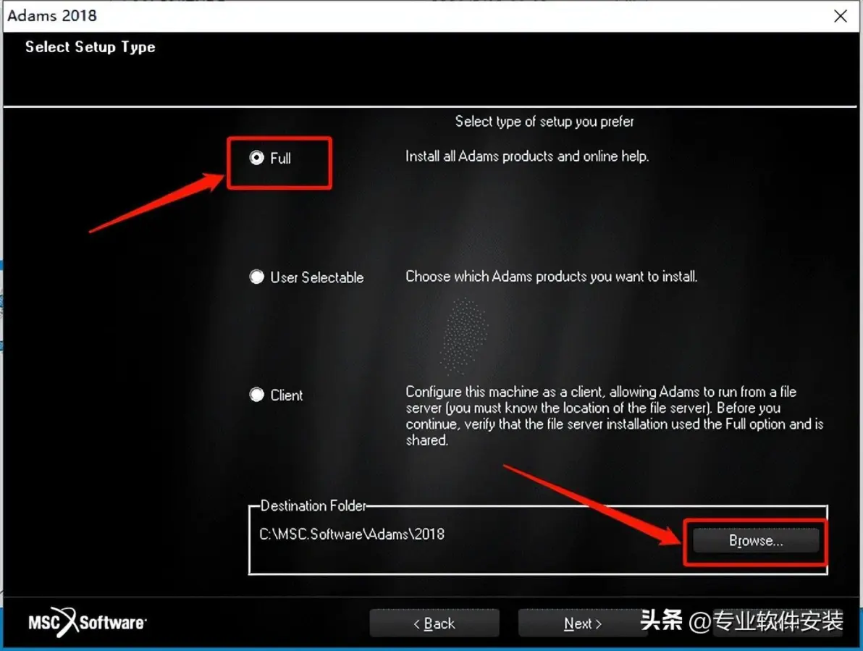Click the Client description paragraph about file server
863x651 pixels.
point(614,416)
